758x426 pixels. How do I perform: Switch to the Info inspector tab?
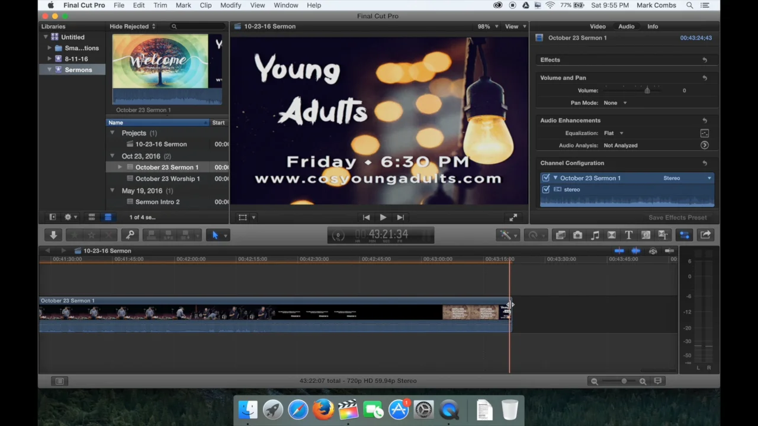pos(653,27)
